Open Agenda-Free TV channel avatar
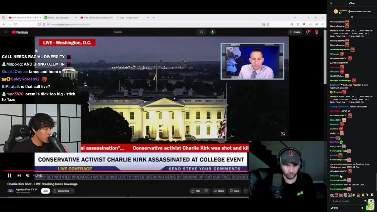The width and height of the screenshot is (377, 212). pos(11,191)
